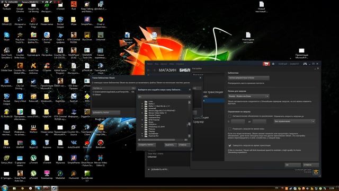This screenshot has height=191, width=339.
Task: Open the Windows Start button
Action: pyautogui.click(x=5, y=188)
